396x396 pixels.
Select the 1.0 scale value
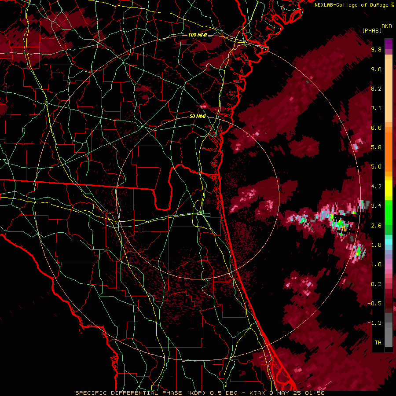pos(376,265)
